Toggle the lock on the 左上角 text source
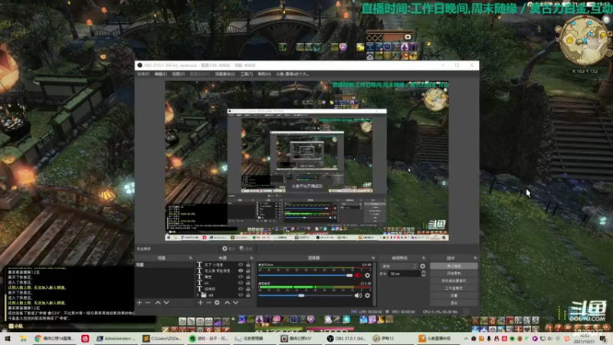This screenshot has width=613, height=345. [x=247, y=271]
